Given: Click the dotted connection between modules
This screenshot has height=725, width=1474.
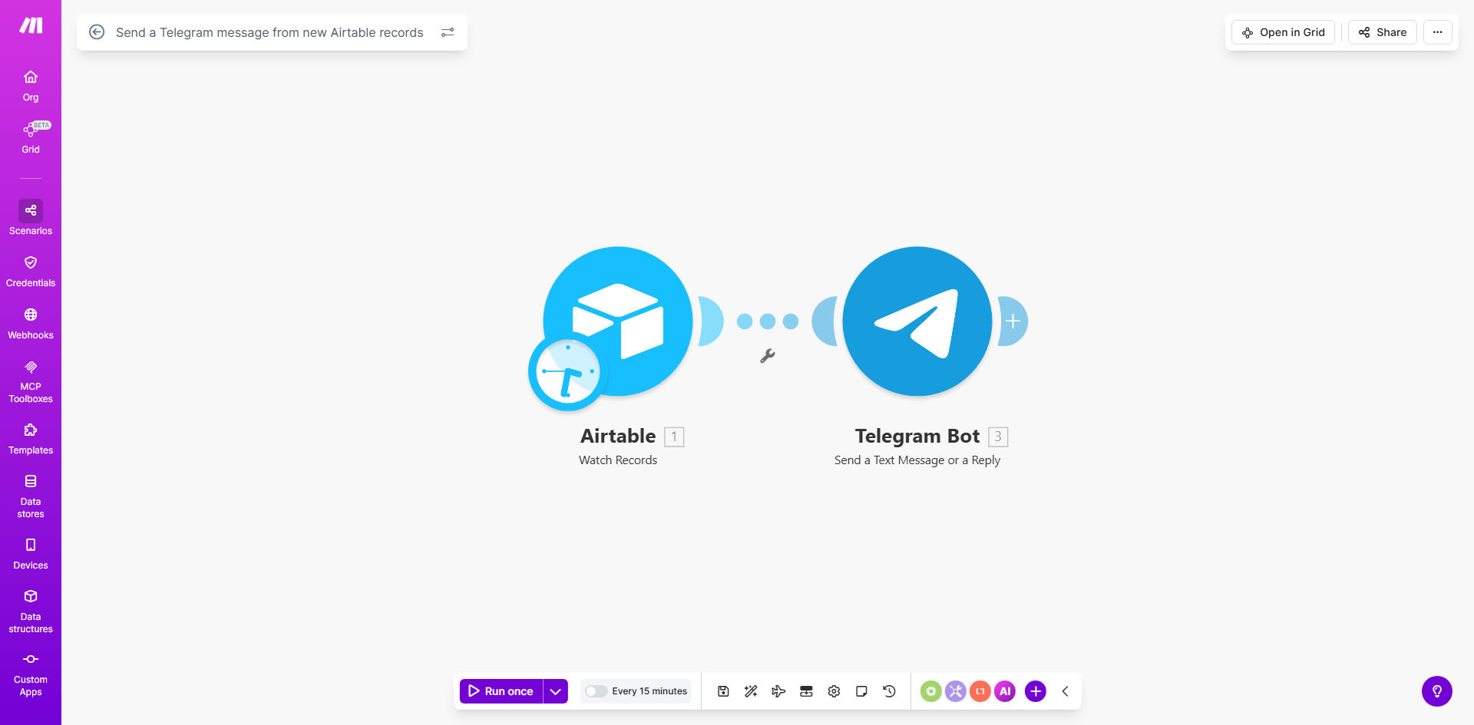Looking at the screenshot, I should 768,321.
